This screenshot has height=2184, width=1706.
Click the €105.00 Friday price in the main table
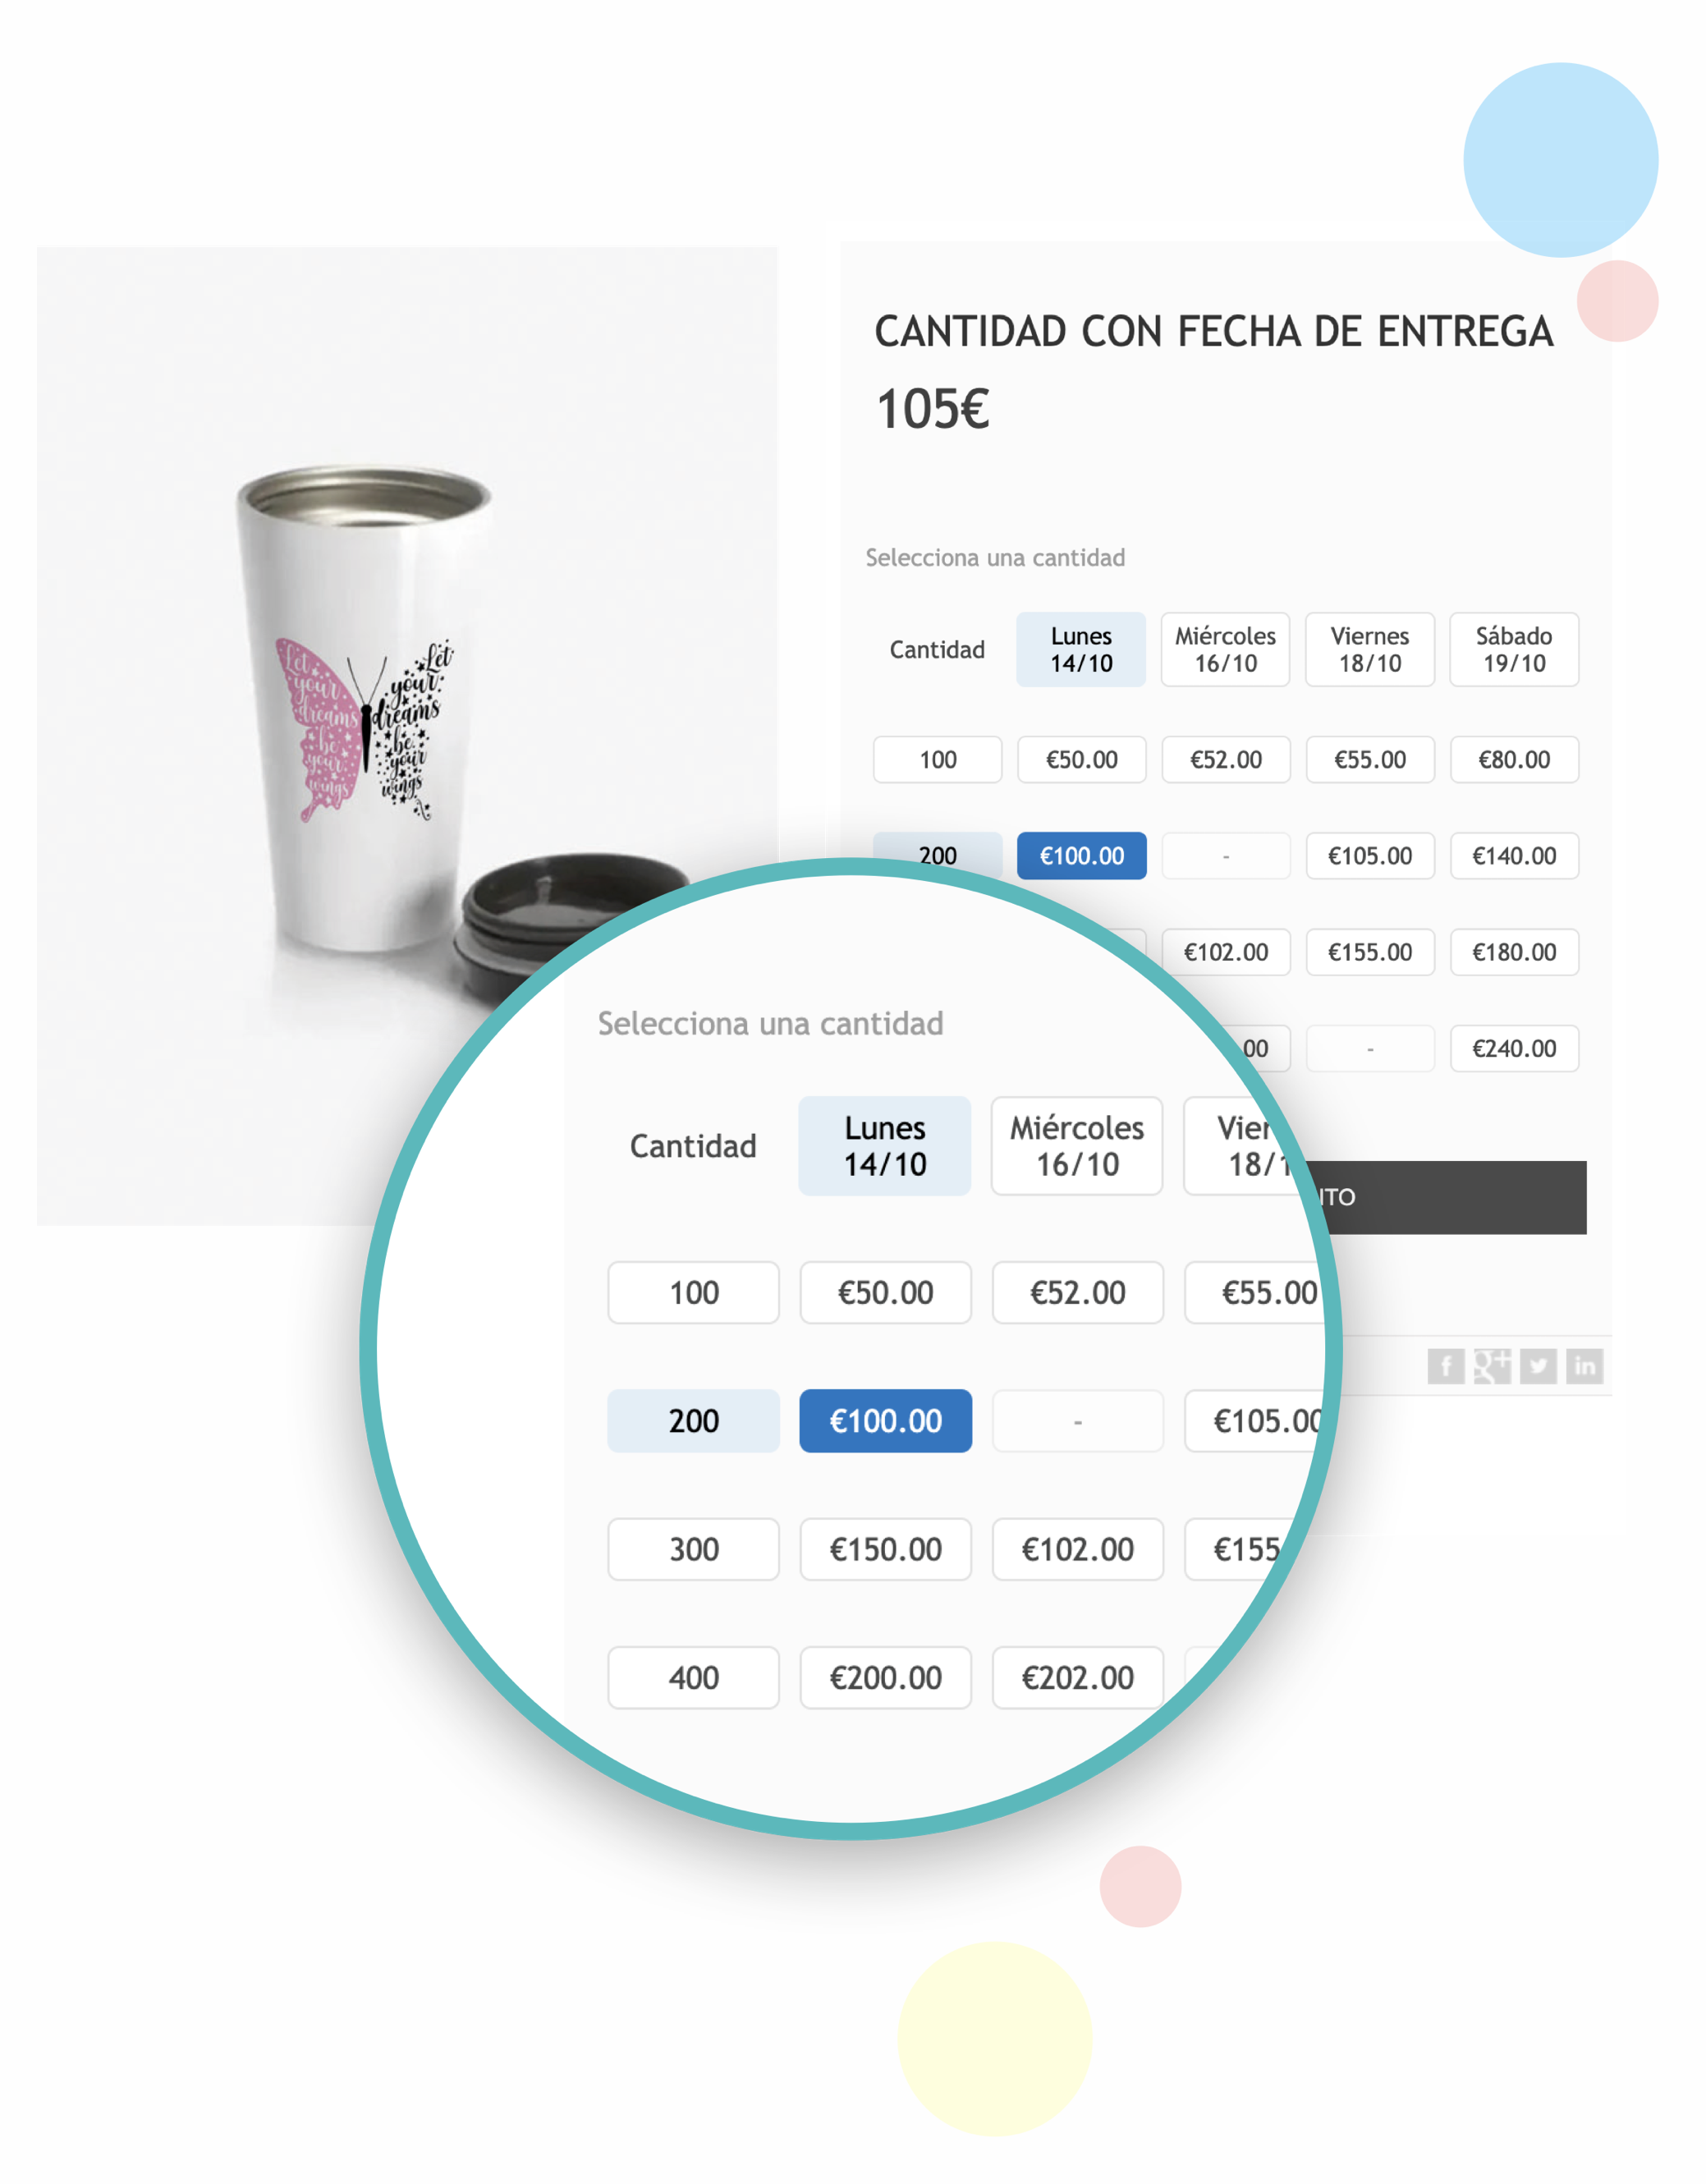[1370, 856]
